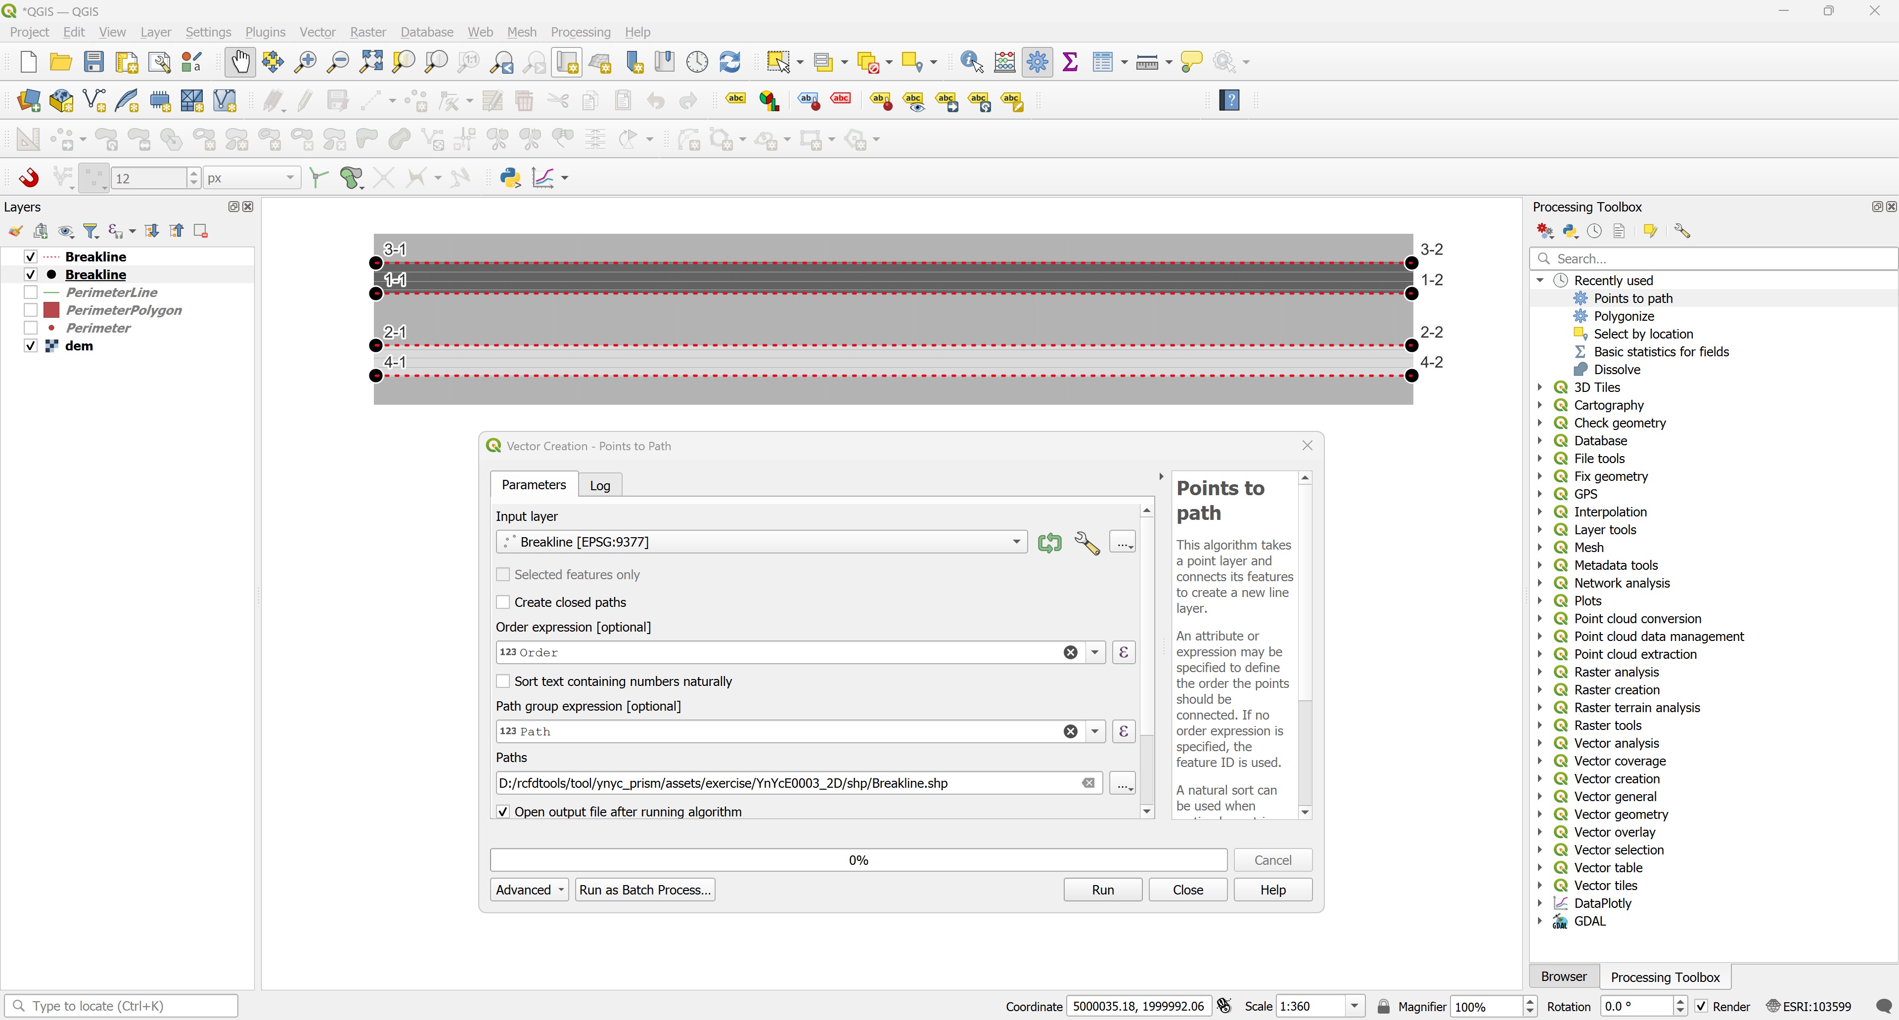
Task: Open the Data Source Manager icon
Action: point(29,101)
